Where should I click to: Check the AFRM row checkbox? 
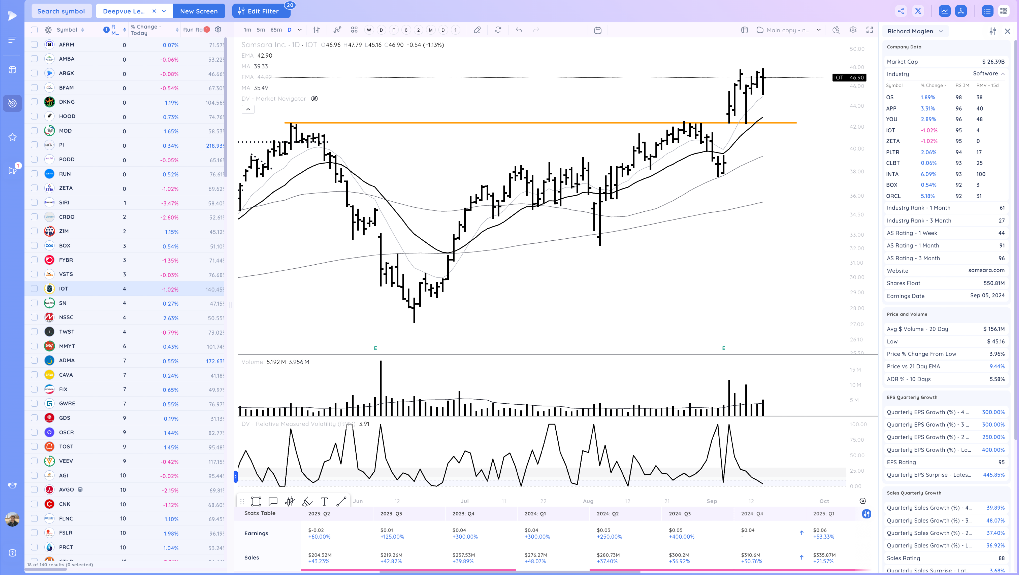34,45
